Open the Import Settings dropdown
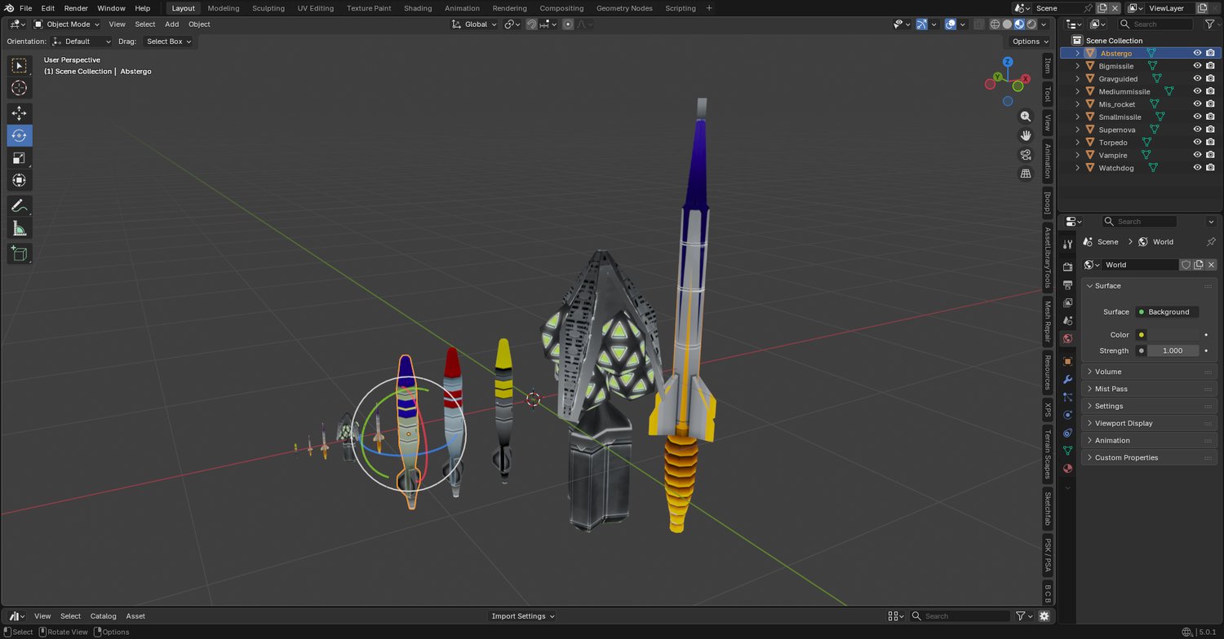Screen dimensions: 1224x639 [x=524, y=616]
